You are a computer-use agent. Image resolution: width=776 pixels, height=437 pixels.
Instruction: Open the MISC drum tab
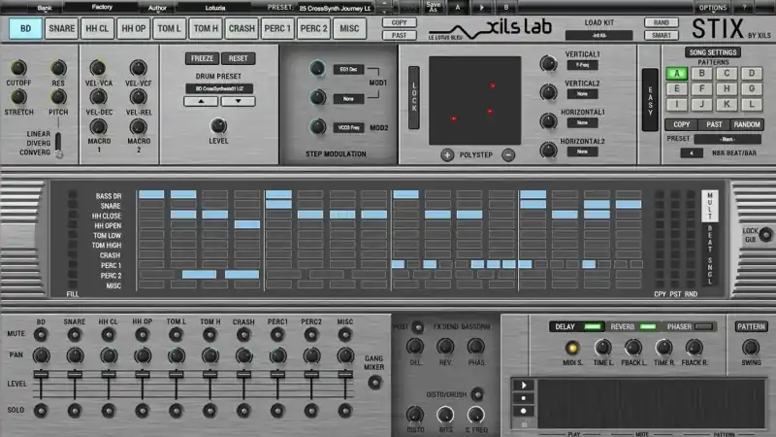349,28
